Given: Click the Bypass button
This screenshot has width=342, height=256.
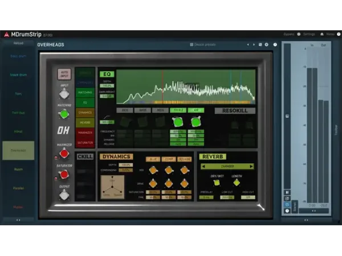Looking at the screenshot, I should point(289,34).
